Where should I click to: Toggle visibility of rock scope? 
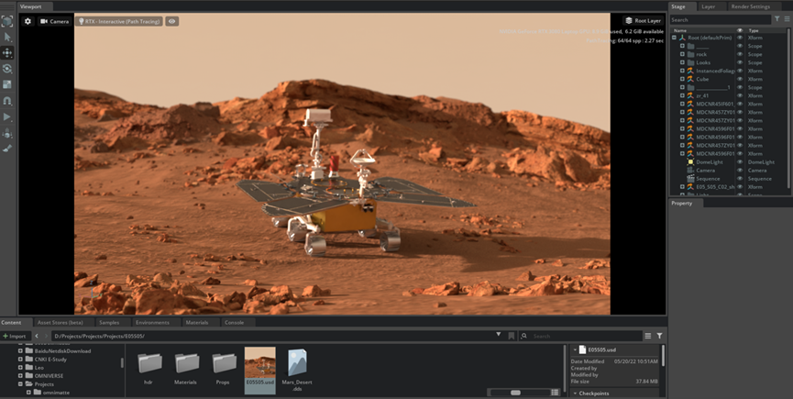740,54
